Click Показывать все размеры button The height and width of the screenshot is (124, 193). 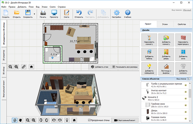pyautogui.click(x=125, y=67)
